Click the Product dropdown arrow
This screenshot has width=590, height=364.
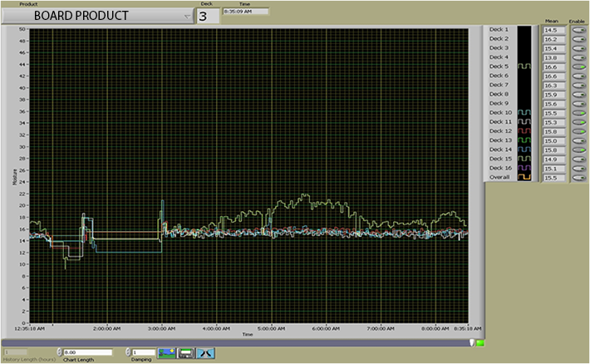(187, 17)
